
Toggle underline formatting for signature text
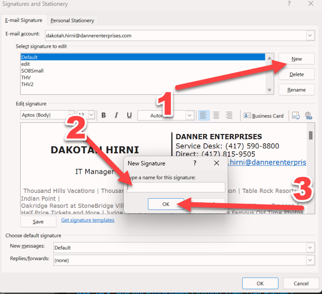pos(129,116)
